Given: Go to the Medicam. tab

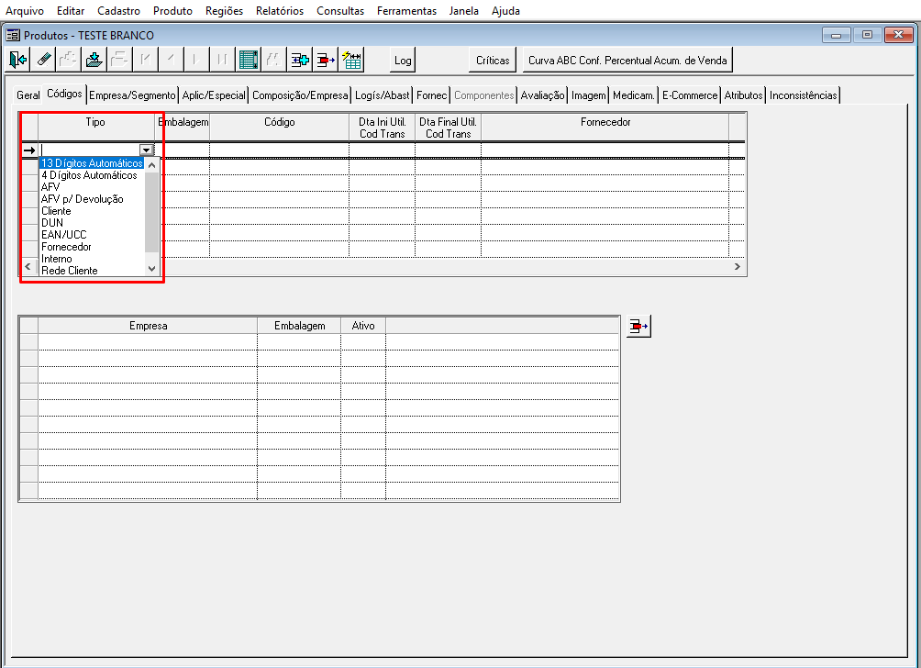Looking at the screenshot, I should click(x=634, y=95).
